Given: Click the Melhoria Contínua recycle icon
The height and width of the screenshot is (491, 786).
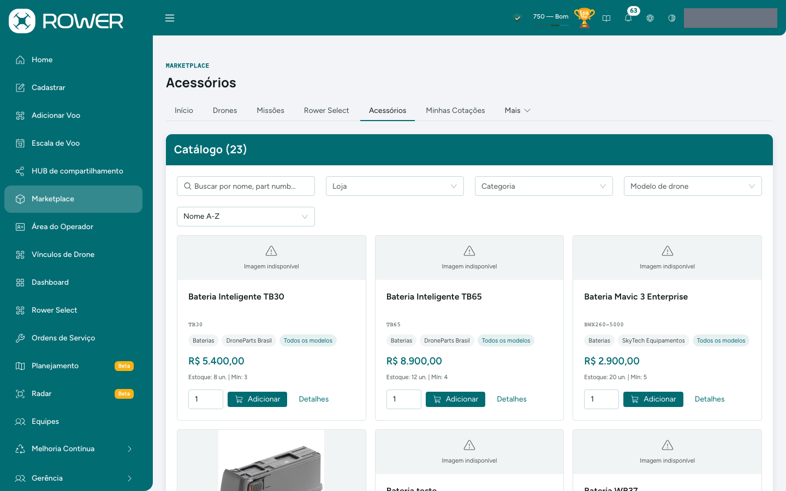Looking at the screenshot, I should tap(20, 449).
